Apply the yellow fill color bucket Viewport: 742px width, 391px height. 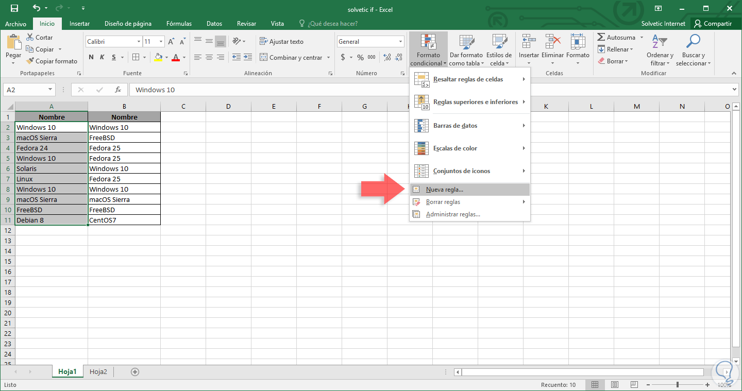click(159, 57)
